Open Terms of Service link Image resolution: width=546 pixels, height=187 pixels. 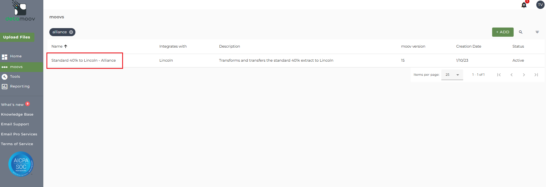click(x=17, y=144)
